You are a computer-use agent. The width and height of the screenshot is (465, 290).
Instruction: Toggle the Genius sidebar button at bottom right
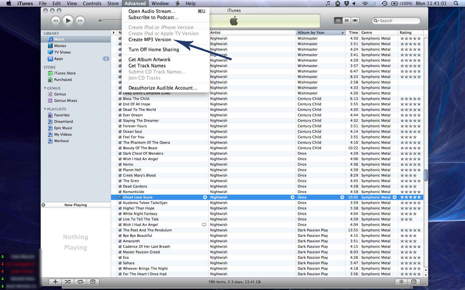click(414, 282)
